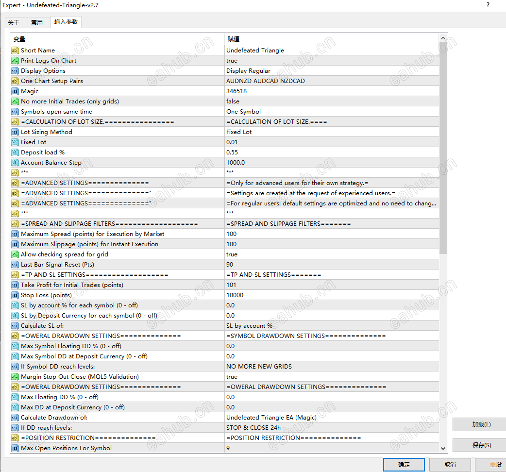Click the vertical scrollbar thumb
Screen dimensions: 506x472
tap(443, 148)
